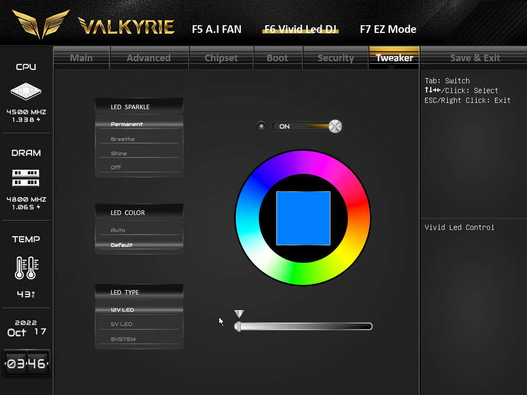Click the flip clock showing 03:46
The image size is (527, 395).
[26, 364]
